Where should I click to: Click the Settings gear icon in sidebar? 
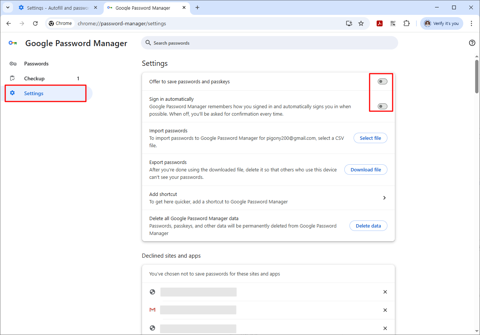(12, 93)
